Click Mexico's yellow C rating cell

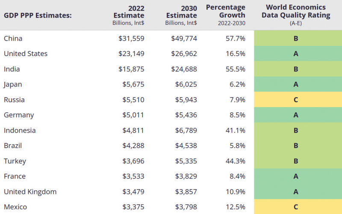pos(298,207)
